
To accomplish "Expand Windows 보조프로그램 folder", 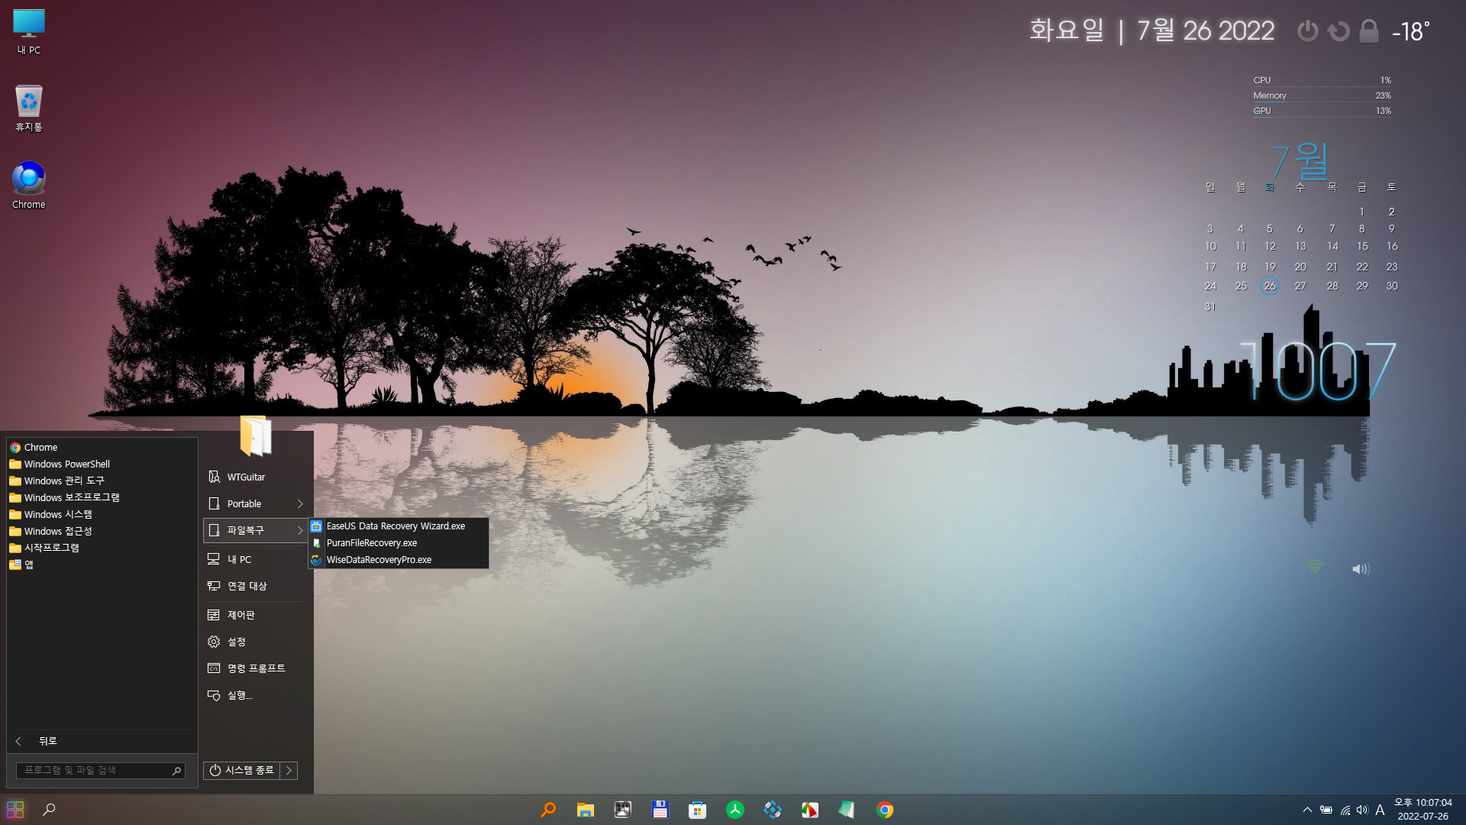I will point(102,498).
